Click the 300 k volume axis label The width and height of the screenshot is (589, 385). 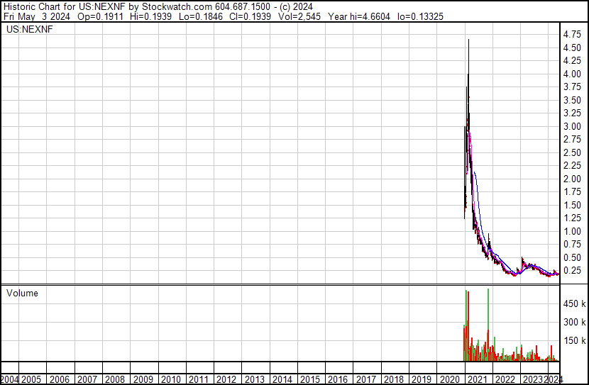(x=574, y=322)
